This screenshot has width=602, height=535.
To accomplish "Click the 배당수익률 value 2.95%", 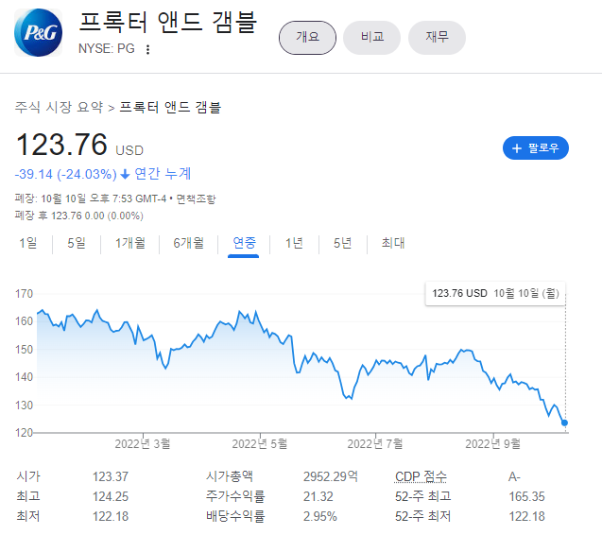I will (320, 516).
